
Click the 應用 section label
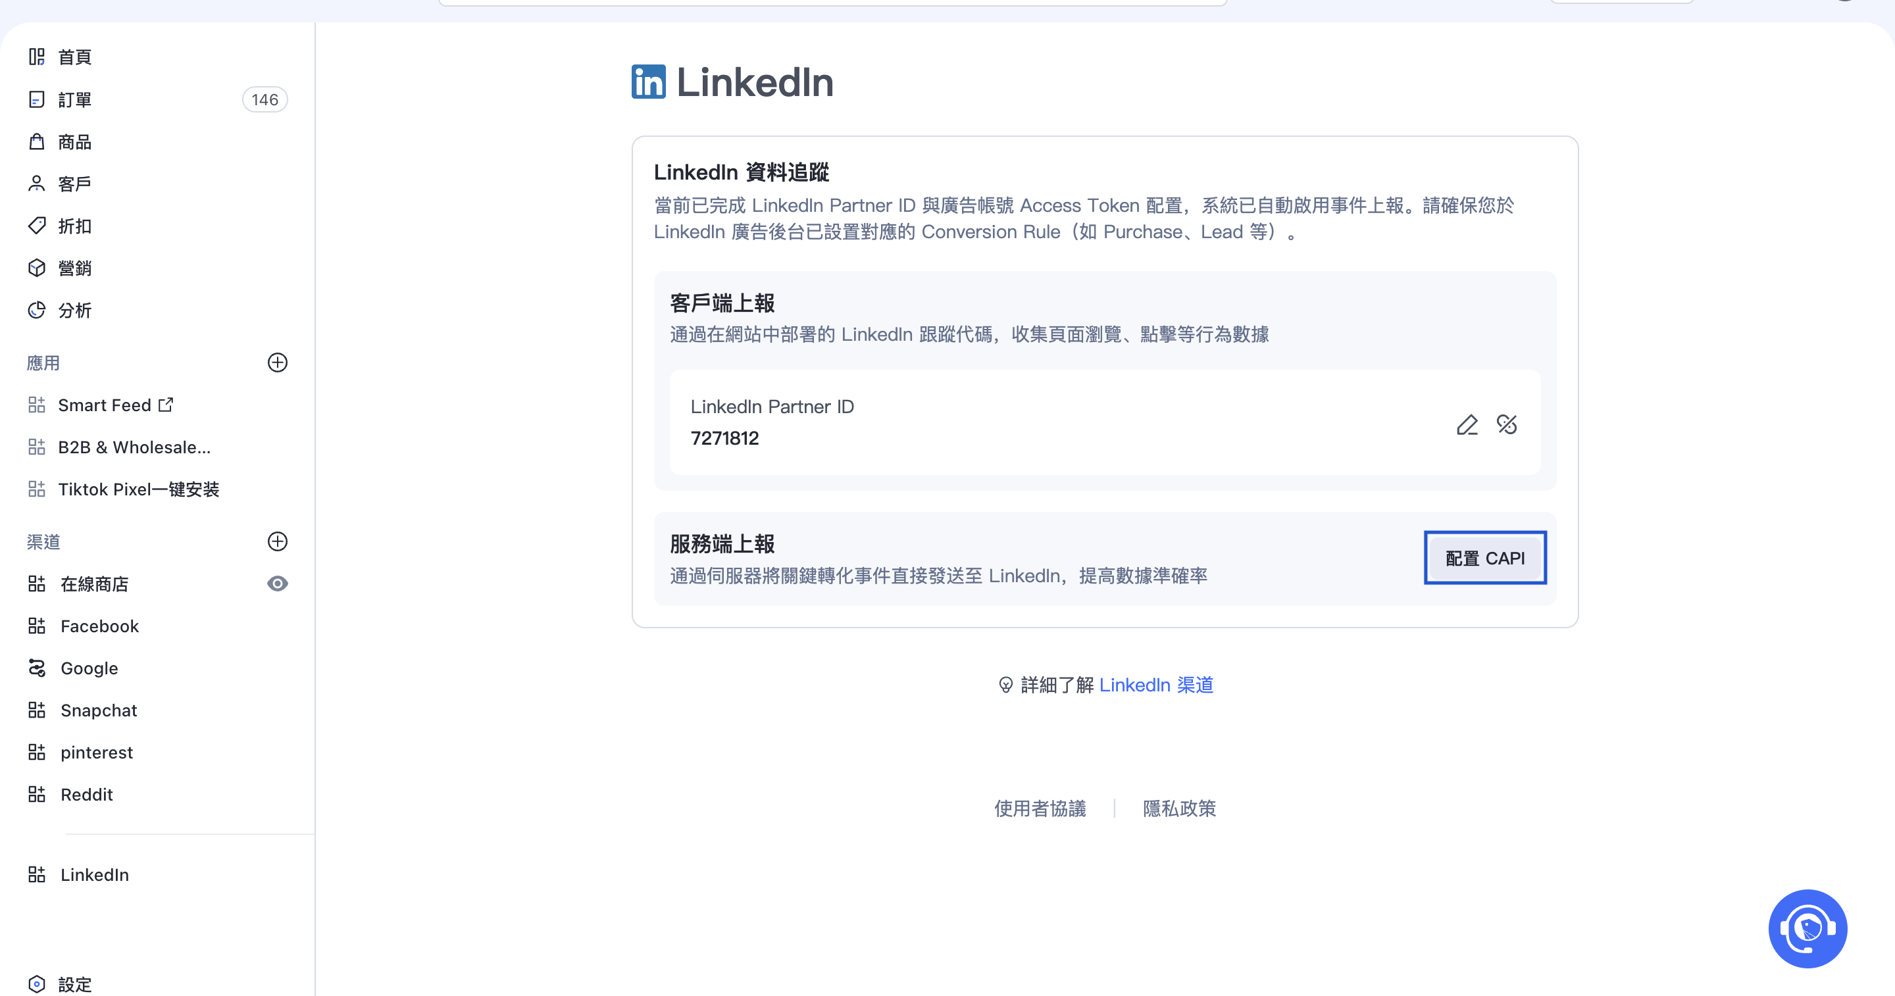tap(43, 363)
